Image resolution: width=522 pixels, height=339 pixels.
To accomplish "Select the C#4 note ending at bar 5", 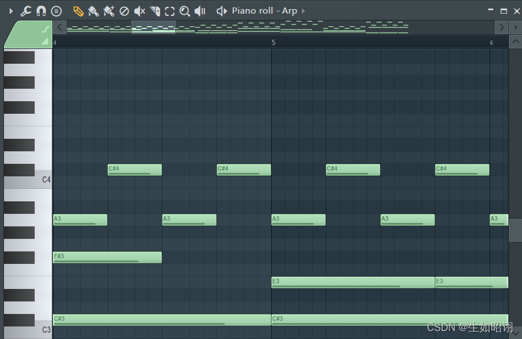I will pos(244,170).
